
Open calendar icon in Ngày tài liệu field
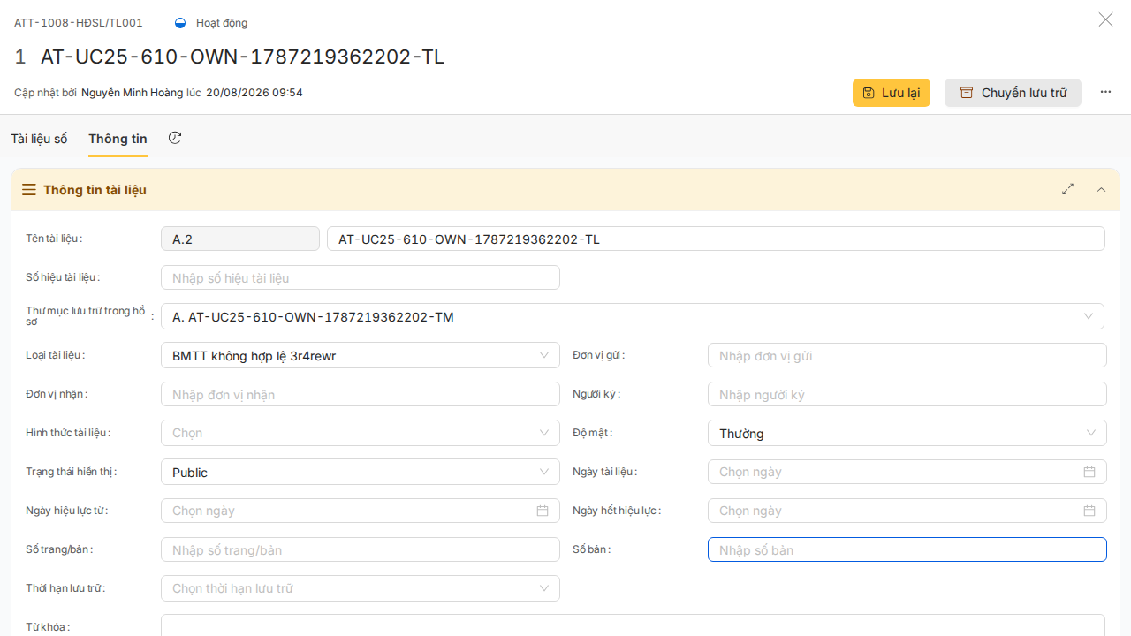click(1089, 472)
